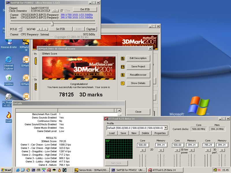Switch to SetFSB taskbar button

128,170
